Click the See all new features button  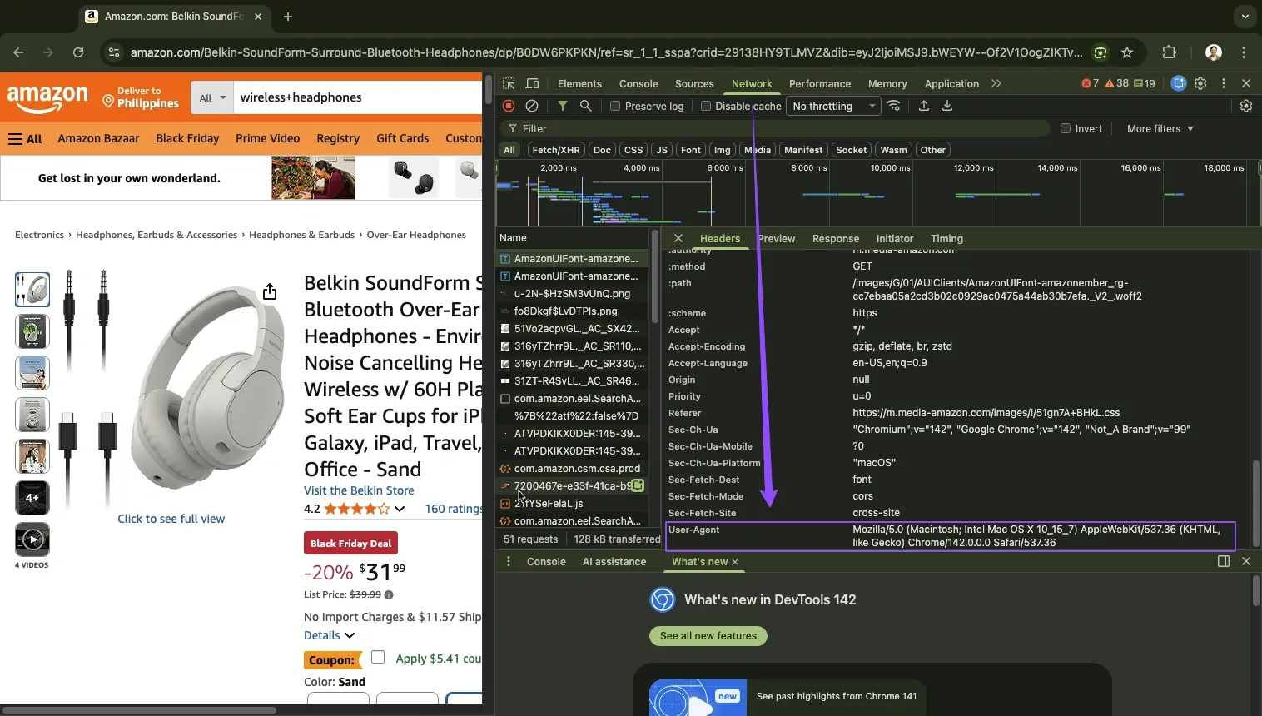(708, 636)
